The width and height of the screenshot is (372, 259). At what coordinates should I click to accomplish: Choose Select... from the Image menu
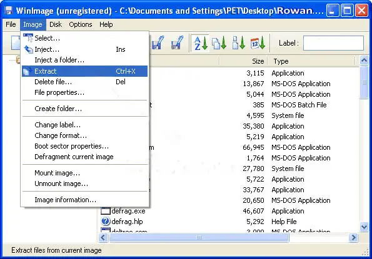pos(84,38)
